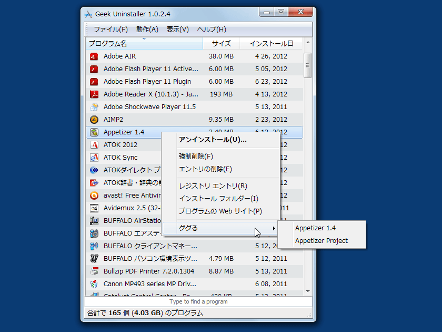Click the Adobe Flash Player 11 Plugin icon
442x332 pixels.
(94, 82)
